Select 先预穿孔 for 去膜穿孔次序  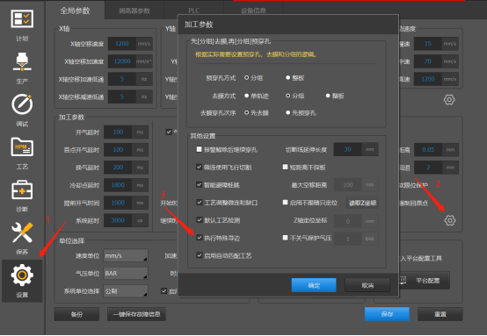[x=301, y=113]
